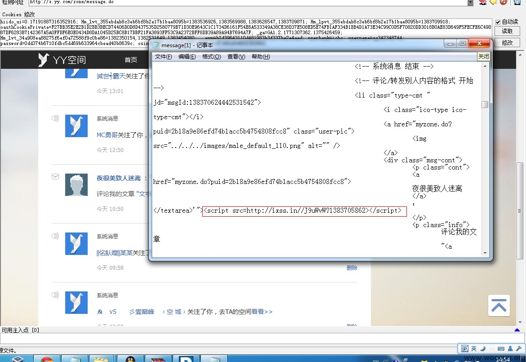Viewport: 526px width, 362px height.
Task: Open IME settings wrench icon
Action: tap(519, 349)
